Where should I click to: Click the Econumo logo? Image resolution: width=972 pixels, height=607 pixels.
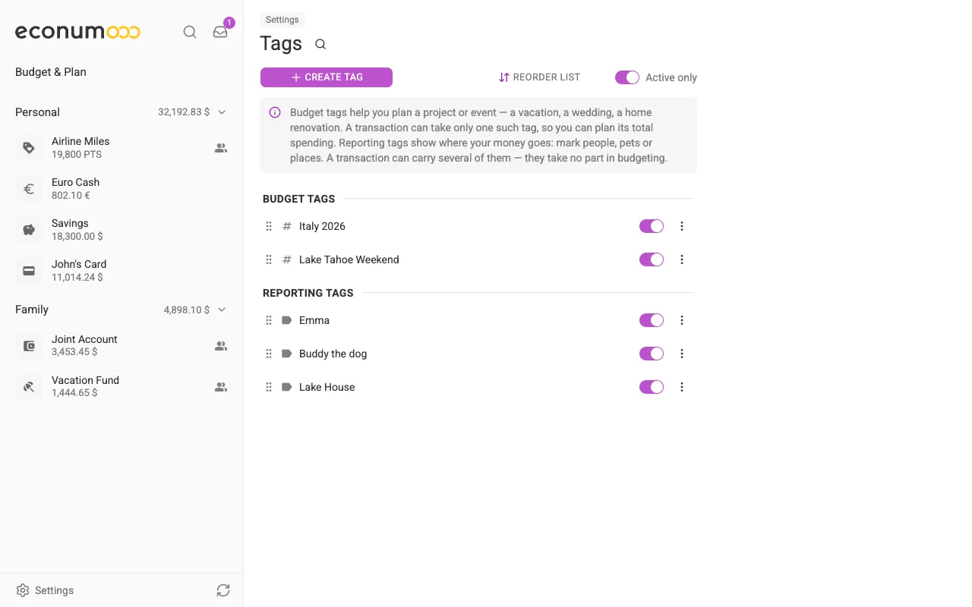pyautogui.click(x=77, y=32)
